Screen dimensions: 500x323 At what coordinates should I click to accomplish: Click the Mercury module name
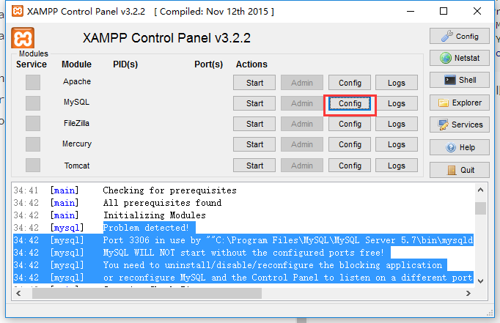point(77,144)
